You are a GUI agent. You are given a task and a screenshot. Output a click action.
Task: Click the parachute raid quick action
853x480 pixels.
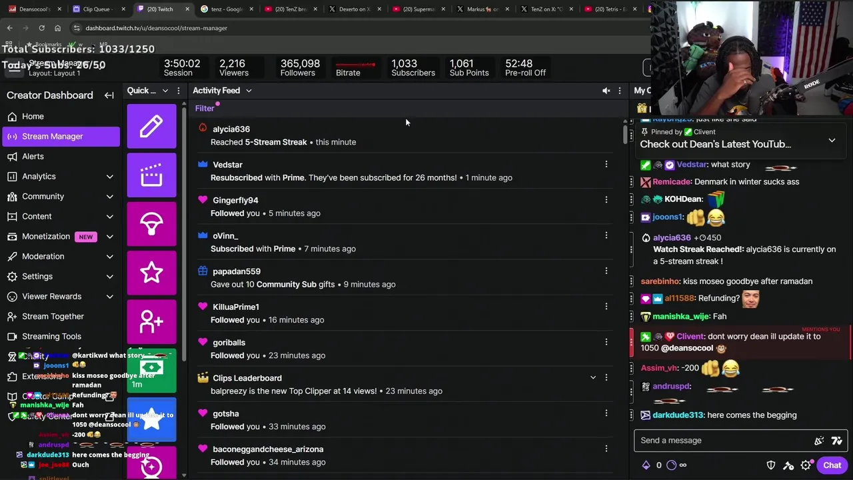(x=151, y=224)
